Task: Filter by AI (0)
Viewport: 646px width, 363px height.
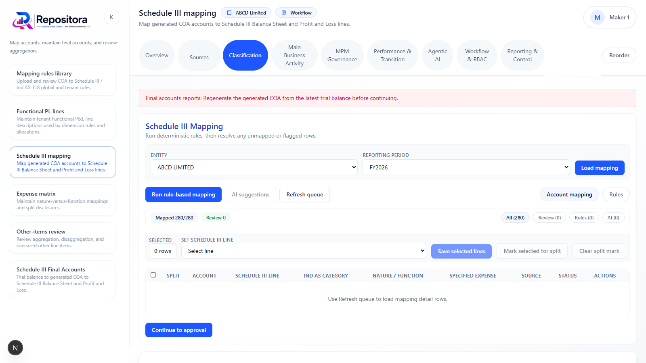Action: click(613, 218)
